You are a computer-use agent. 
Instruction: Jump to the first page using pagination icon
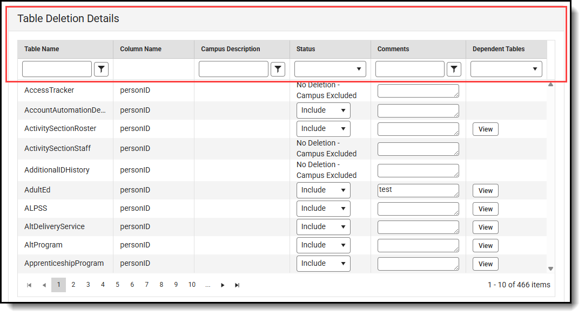[29, 285]
